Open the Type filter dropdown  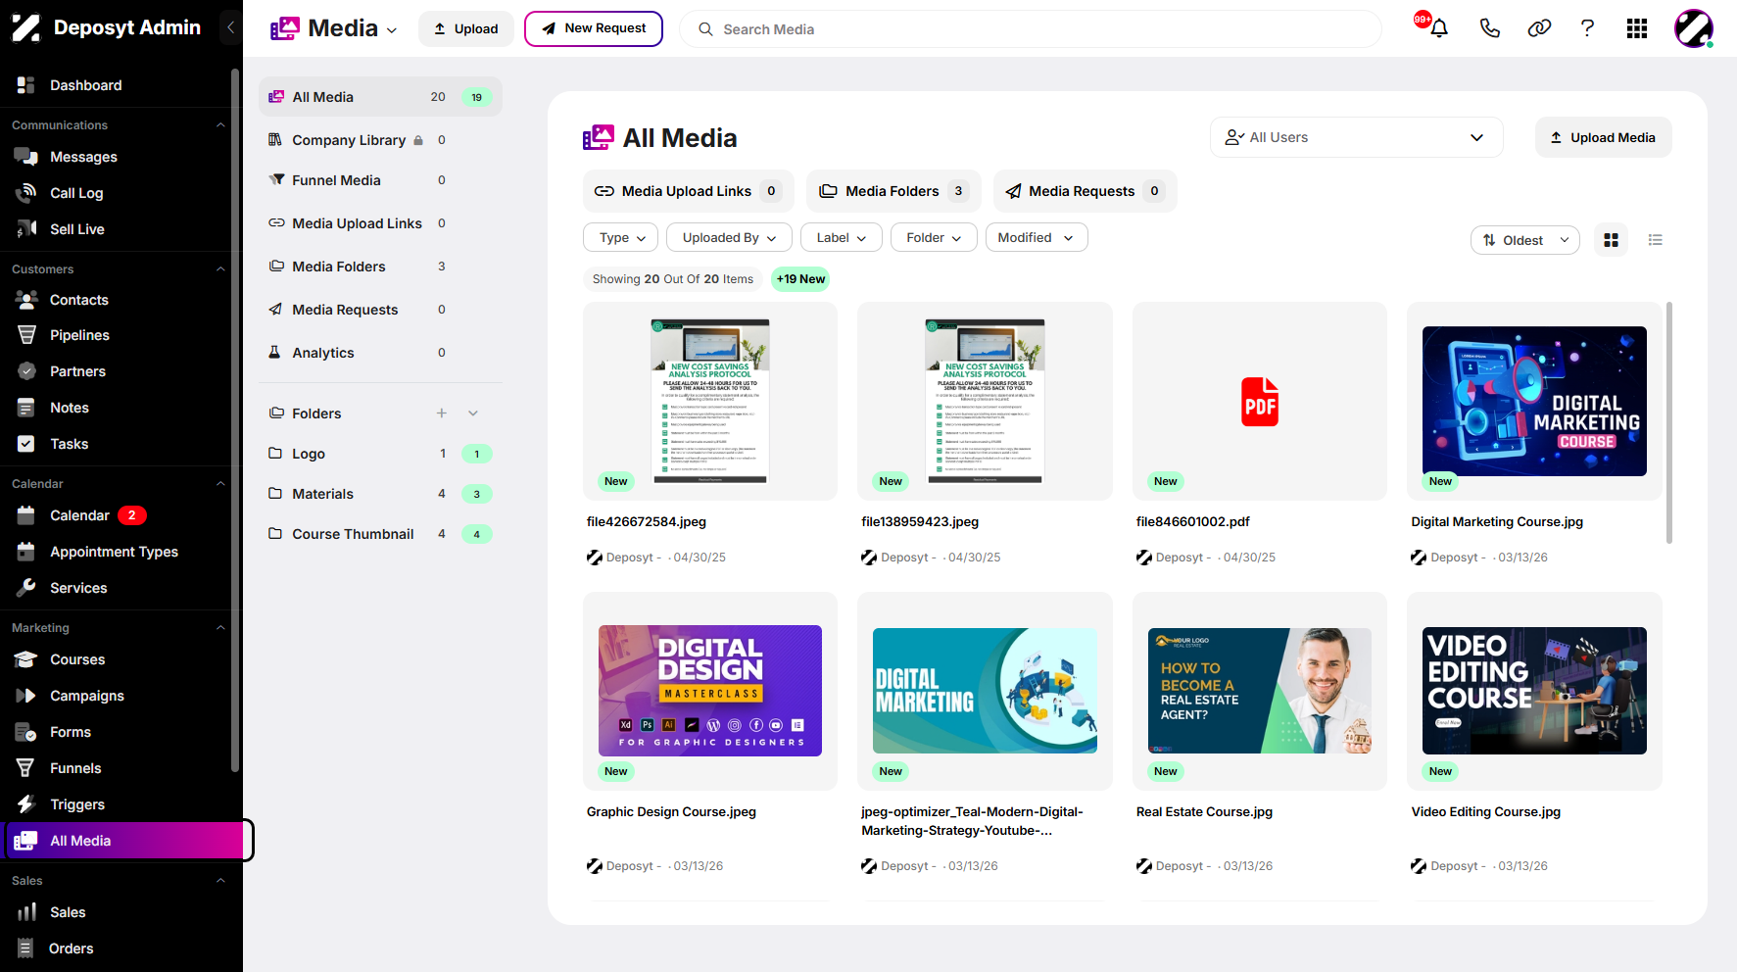point(621,238)
